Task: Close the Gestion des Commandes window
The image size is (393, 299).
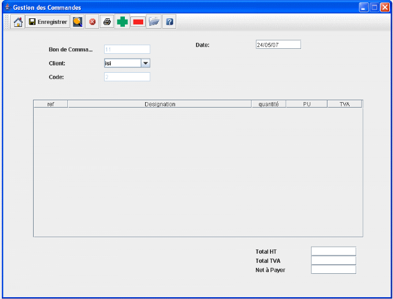Action: click(385, 7)
